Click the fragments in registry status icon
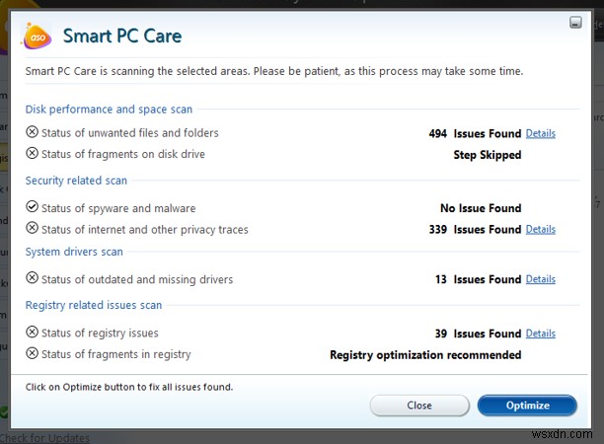This screenshot has width=604, height=444. coord(32,354)
